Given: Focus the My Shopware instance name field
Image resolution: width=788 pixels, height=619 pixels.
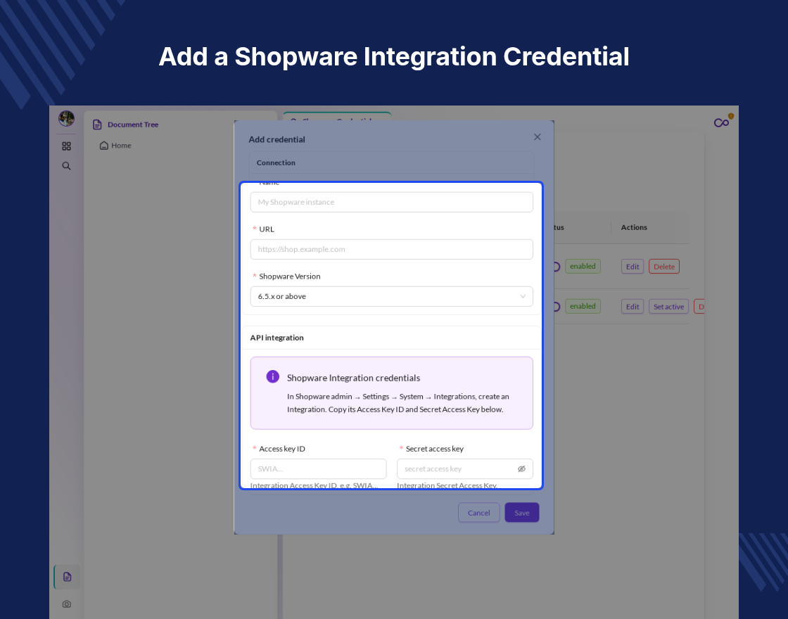Looking at the screenshot, I should tap(391, 202).
